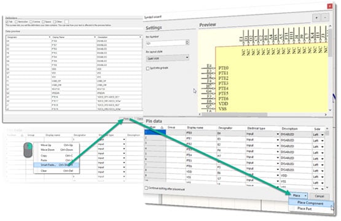Enable the Space delimiter checkbox
This screenshot has width=341, height=221.
(x=43, y=22)
